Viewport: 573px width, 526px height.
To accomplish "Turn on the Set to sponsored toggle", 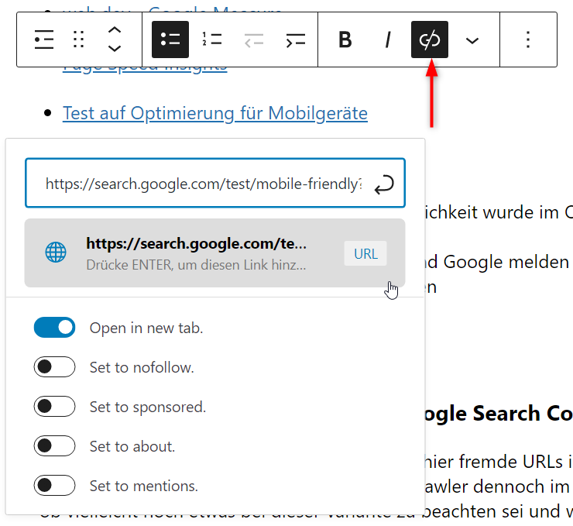I will [54, 407].
